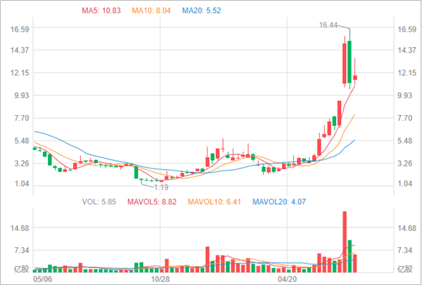Viewport: 422px width, 285px height.
Task: Select the MA10: 8.04 legend label
Action: (151, 11)
